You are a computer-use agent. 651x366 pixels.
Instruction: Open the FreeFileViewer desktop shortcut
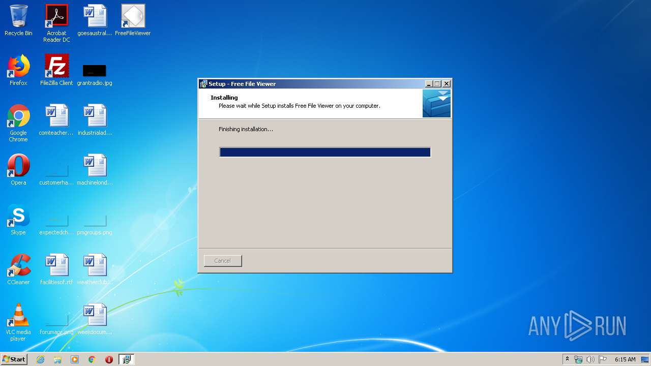pos(133,20)
